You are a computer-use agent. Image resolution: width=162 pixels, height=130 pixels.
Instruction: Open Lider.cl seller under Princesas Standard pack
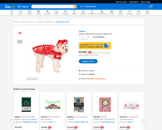click(130, 122)
